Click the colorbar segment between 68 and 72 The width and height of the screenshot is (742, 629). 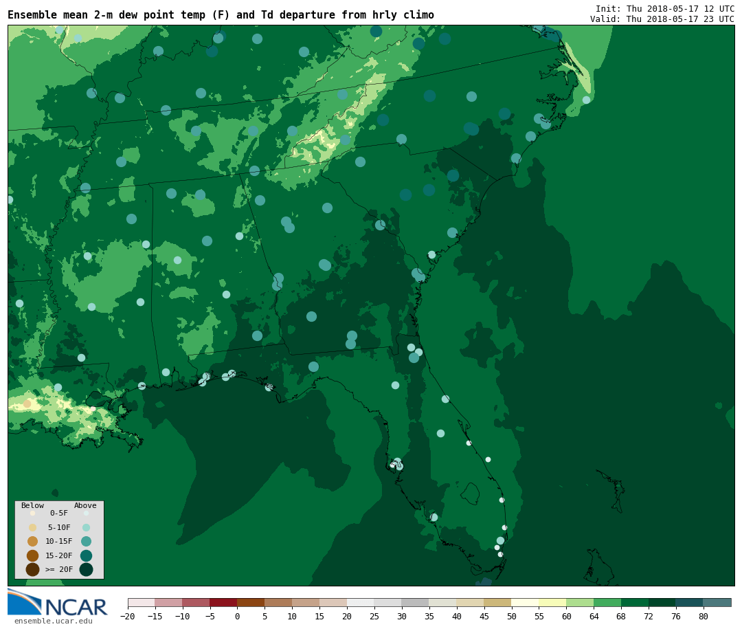click(635, 602)
